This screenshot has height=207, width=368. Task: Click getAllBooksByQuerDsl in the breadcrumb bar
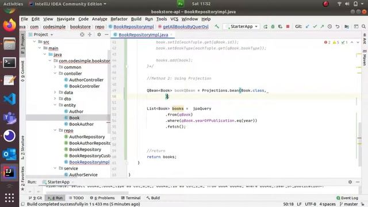183,27
